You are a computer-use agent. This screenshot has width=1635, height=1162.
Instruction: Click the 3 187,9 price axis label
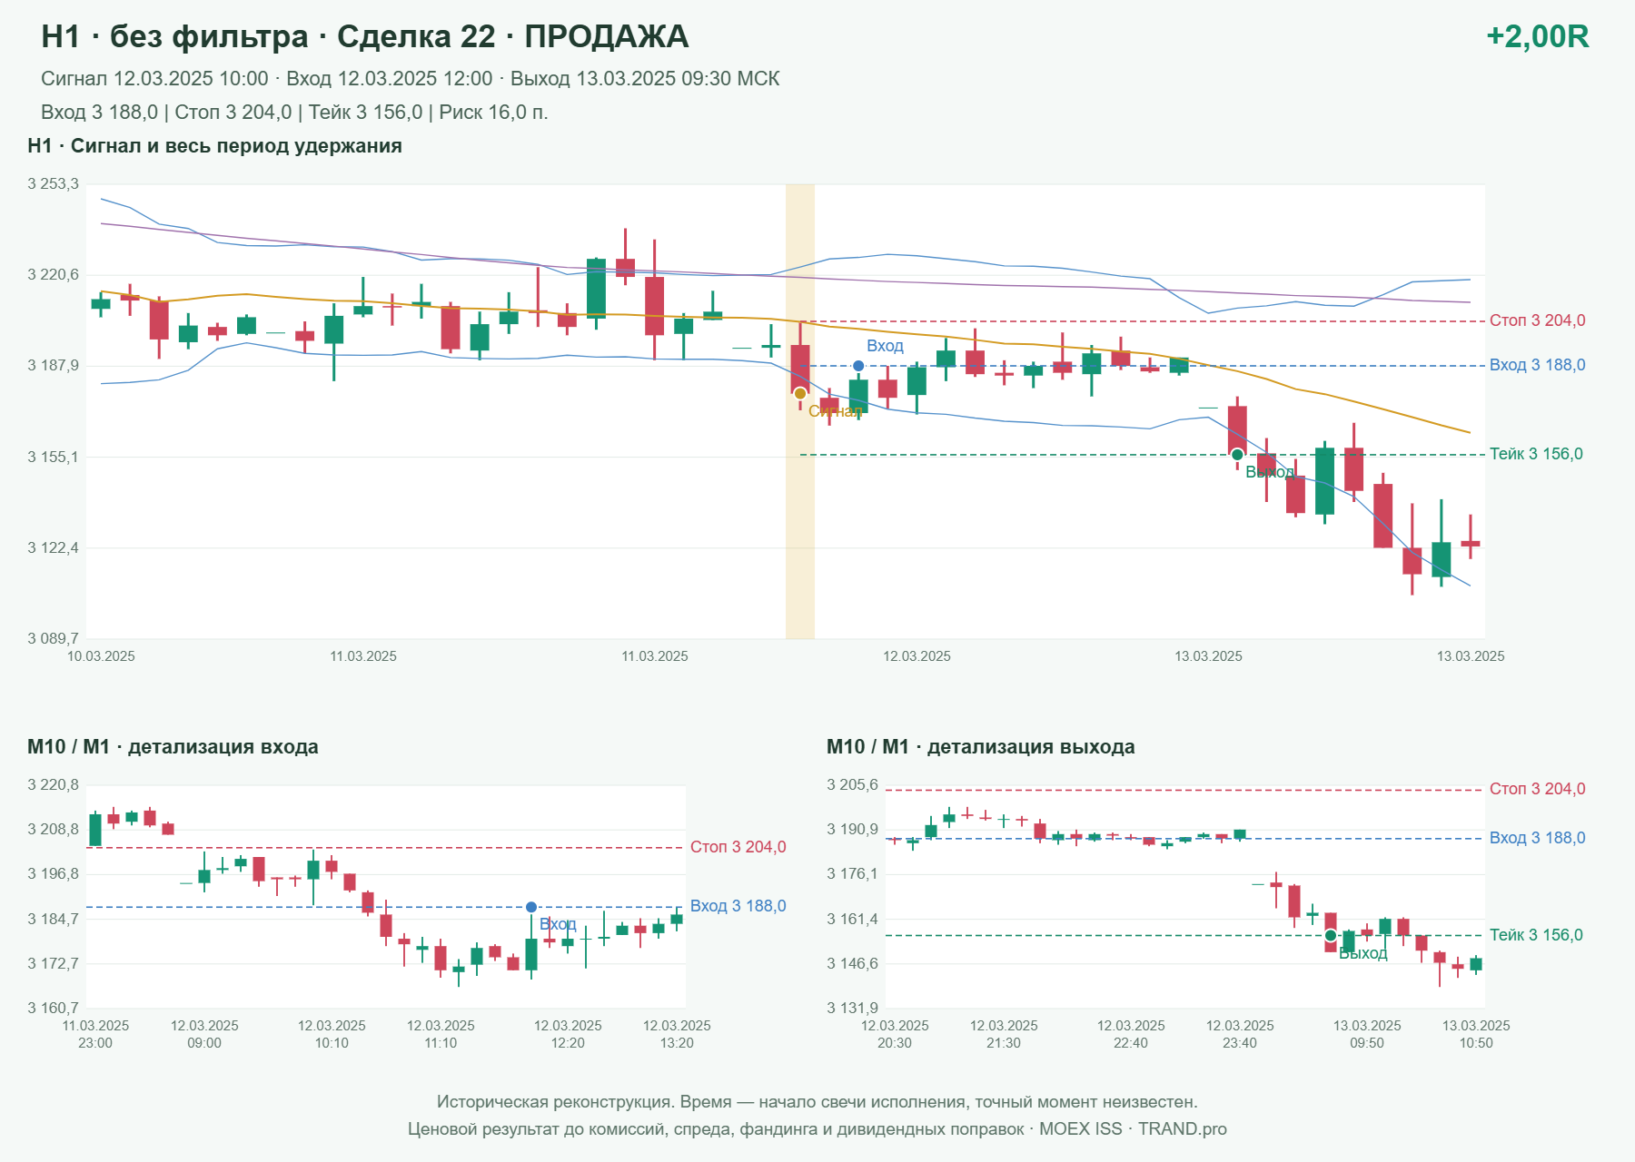point(54,366)
